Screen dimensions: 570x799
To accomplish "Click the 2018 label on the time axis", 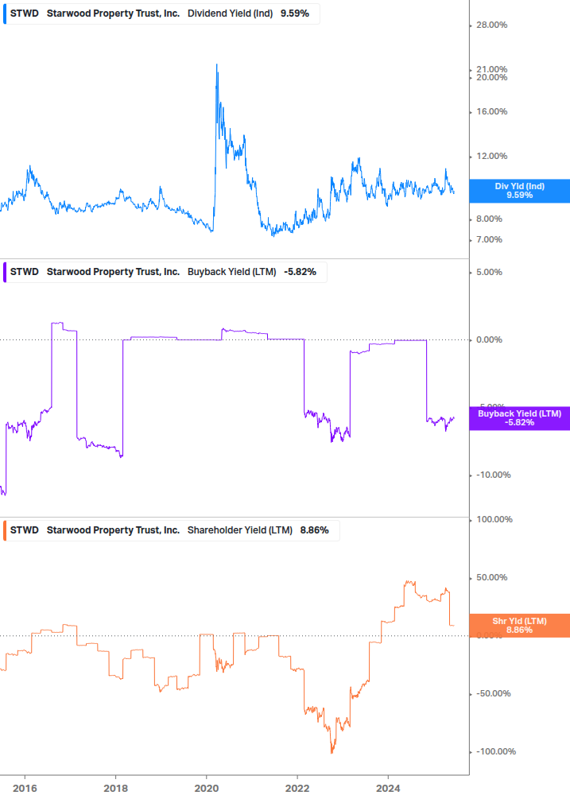I will (115, 789).
